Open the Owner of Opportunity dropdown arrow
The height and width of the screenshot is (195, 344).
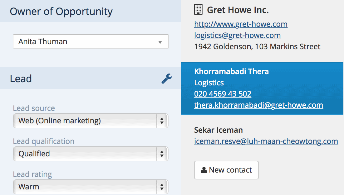click(160, 42)
